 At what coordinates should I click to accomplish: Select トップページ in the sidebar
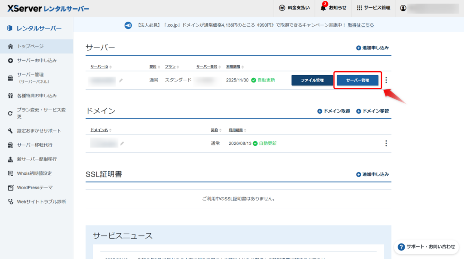coord(30,46)
